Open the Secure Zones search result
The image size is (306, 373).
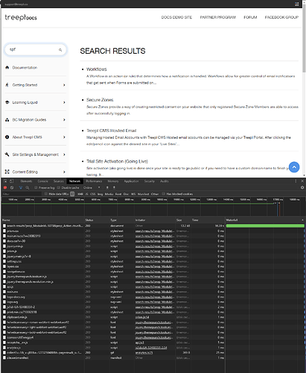tap(100, 100)
